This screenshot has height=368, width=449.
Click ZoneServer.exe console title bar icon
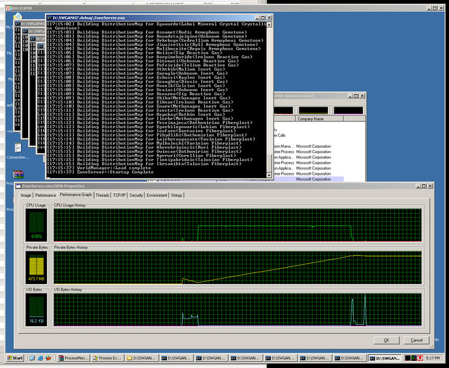coord(50,19)
